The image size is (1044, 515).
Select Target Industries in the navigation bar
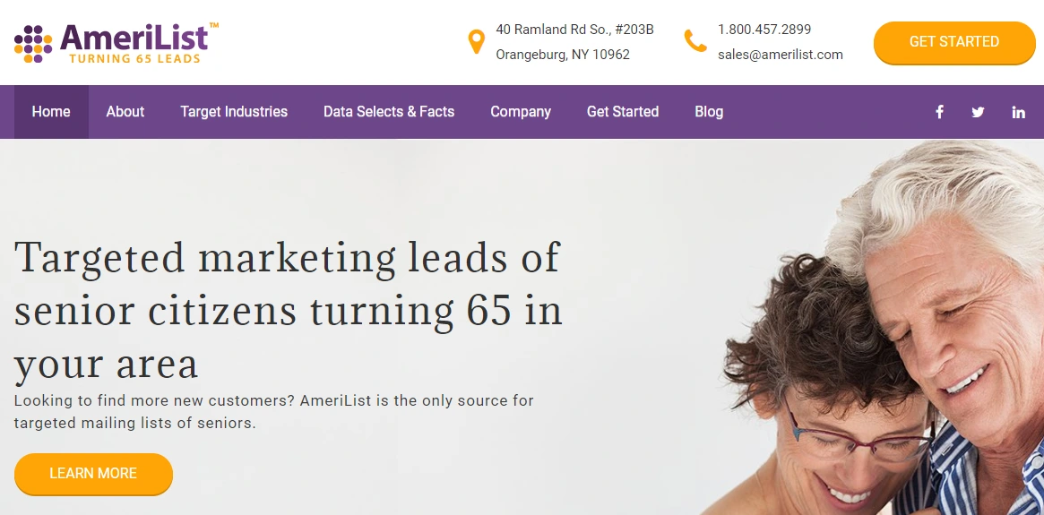[234, 112]
